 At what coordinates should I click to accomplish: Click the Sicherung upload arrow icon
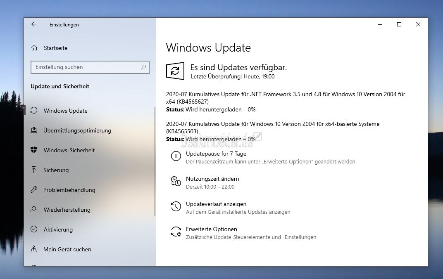tap(34, 170)
